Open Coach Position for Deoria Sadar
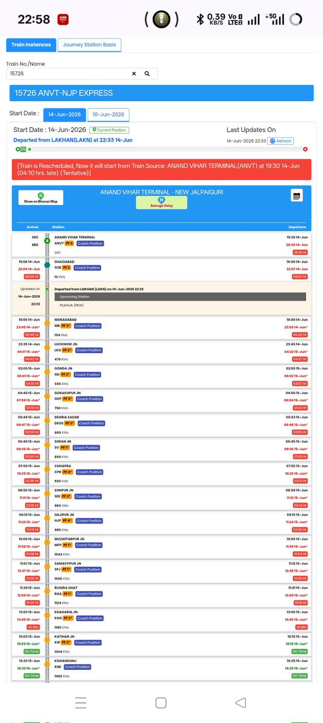Screen dimensions: 323x723 [x=91, y=424]
